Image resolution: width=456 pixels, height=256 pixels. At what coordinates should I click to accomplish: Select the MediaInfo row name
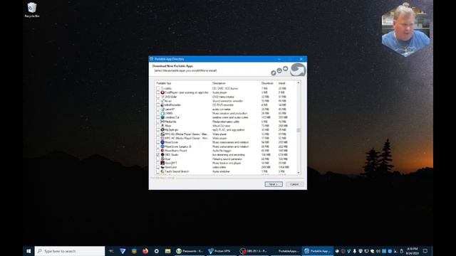point(170,122)
